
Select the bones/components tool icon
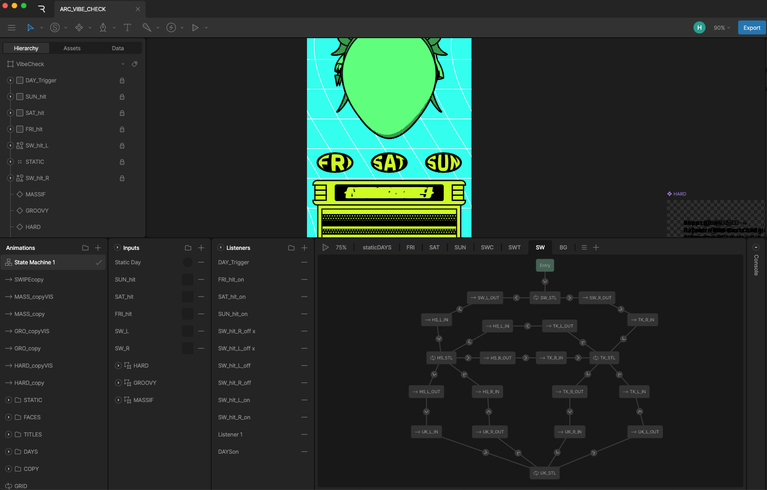click(79, 28)
